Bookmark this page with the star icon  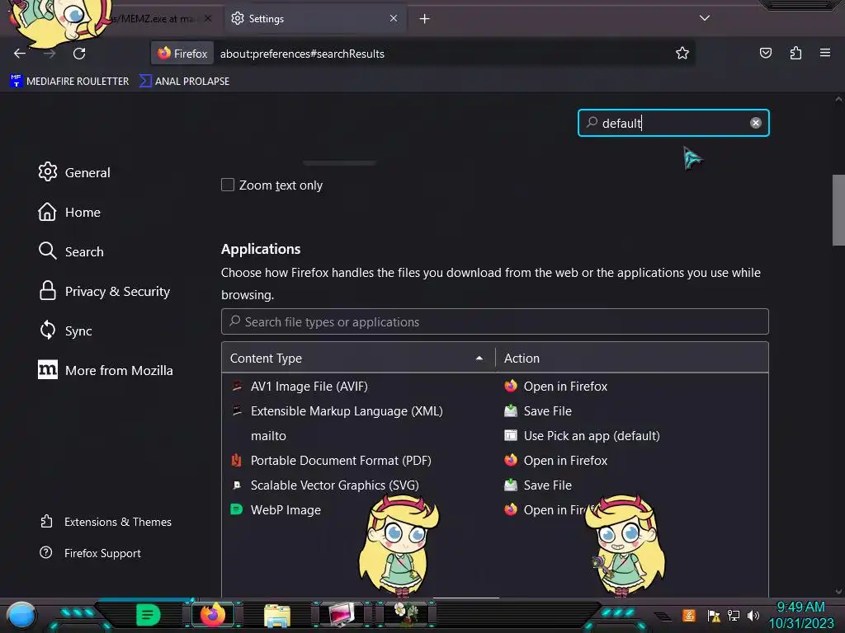click(682, 54)
